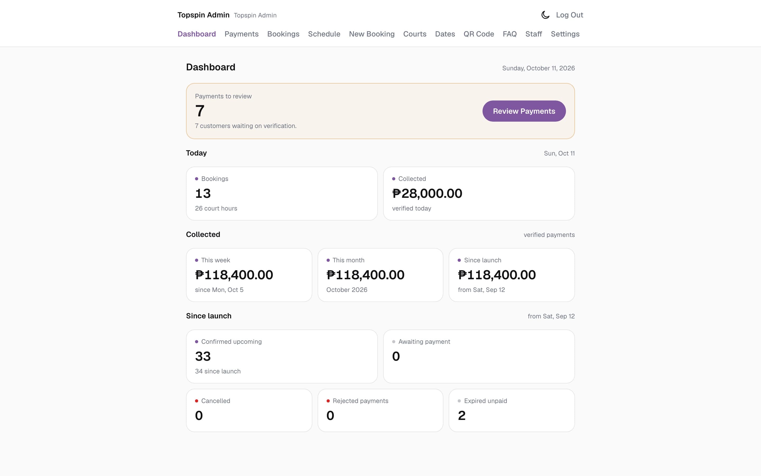Click the Dashboard page heading
761x476 pixels.
pyautogui.click(x=210, y=67)
